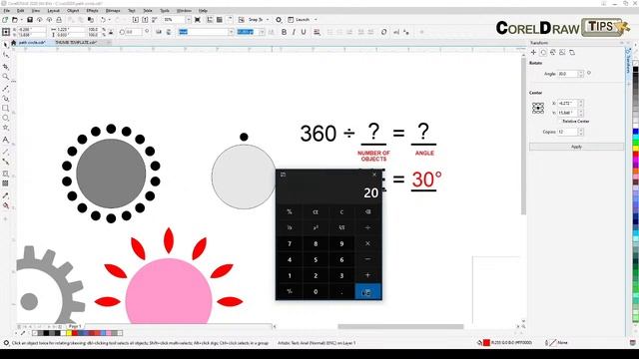Screen dimensions: 639x359
Task: Select the Pick tool in the toolbox
Action: (x=6, y=45)
